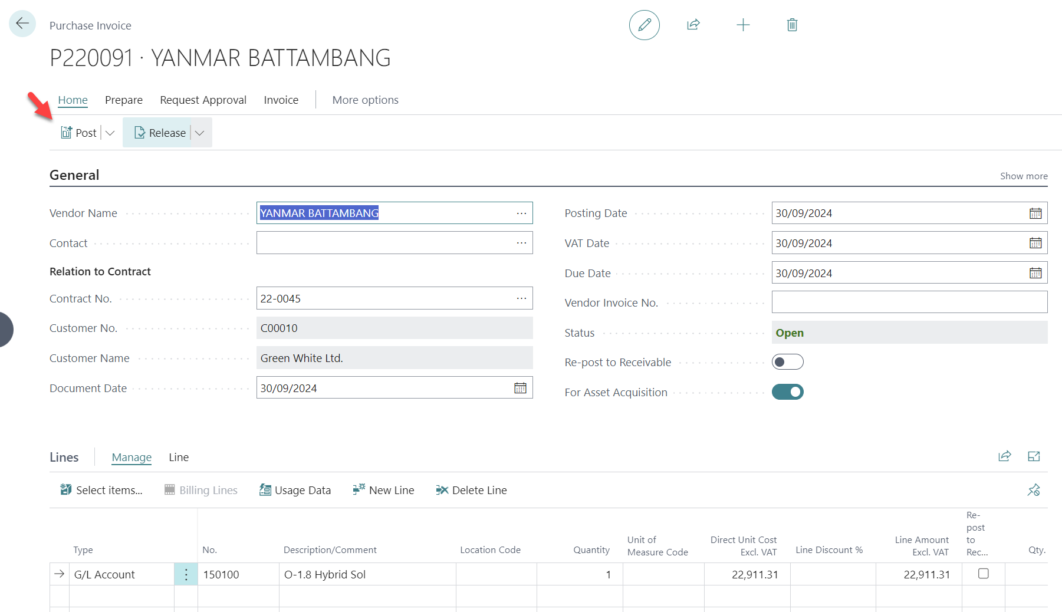Open the Line tab in Lines
Screen dimensions: 1062x612
click(x=179, y=457)
